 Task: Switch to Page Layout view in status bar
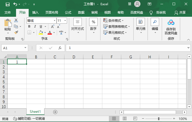125,119
